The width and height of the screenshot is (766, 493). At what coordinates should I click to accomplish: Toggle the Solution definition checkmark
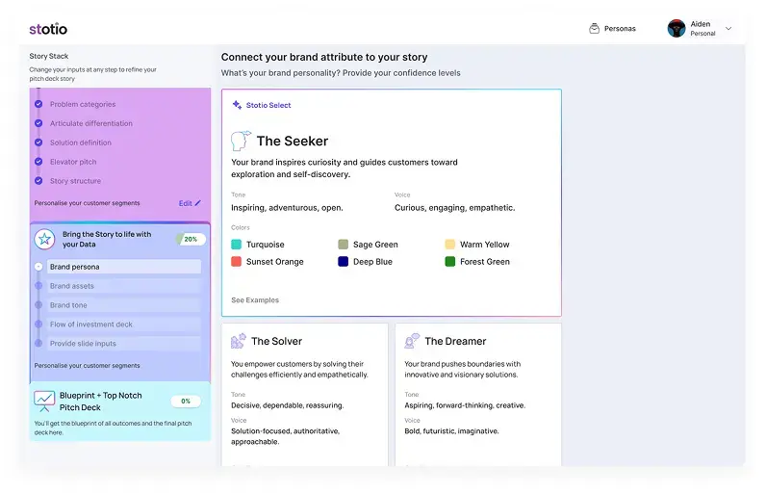38,143
